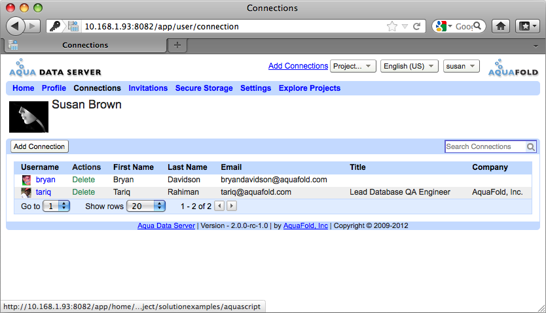
Task: Open the susan user dropdown
Action: point(461,66)
